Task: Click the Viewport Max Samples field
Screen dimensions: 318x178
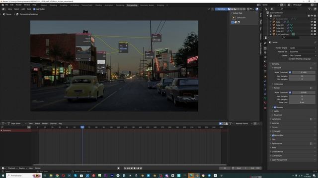Action: point(302,76)
